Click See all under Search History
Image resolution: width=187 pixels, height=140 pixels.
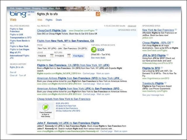(x=13, y=72)
